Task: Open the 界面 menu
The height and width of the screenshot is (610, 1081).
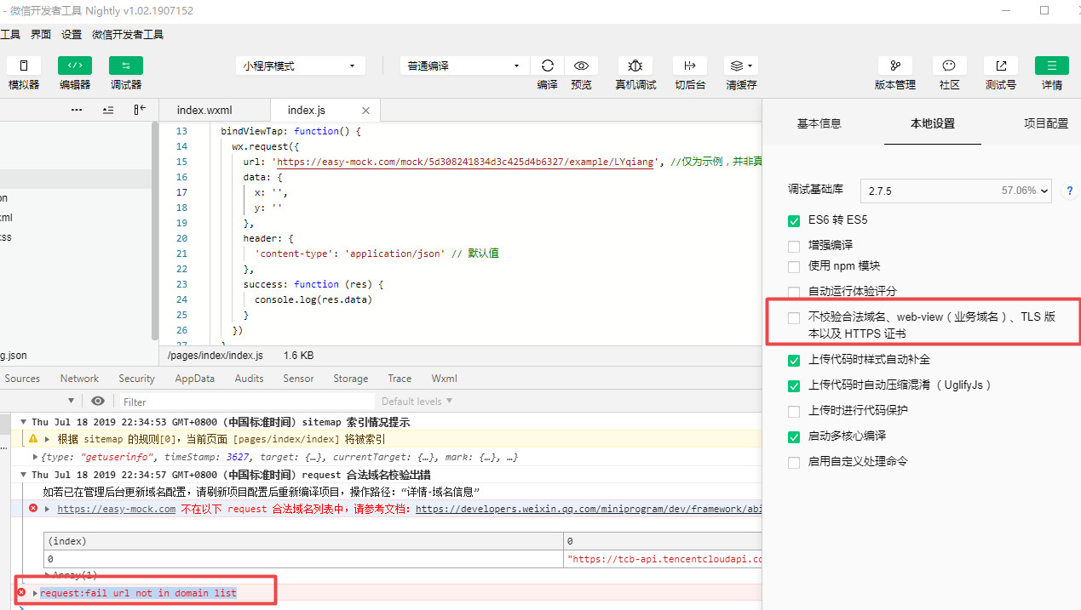Action: tap(41, 35)
